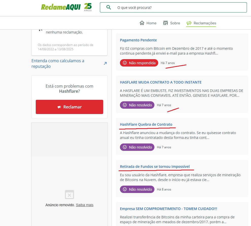The height and width of the screenshot is (226, 251).
Task: Click 'Realizei transferência de Bitcoins' description text
Action: pos(177,219)
